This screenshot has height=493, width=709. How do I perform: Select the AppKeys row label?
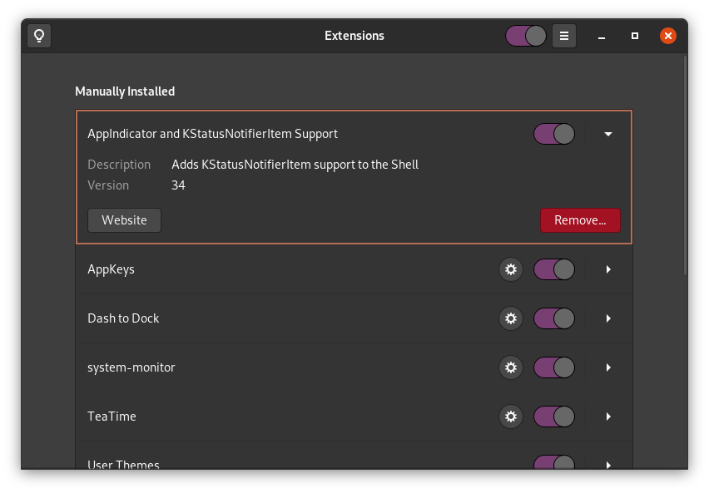point(111,269)
